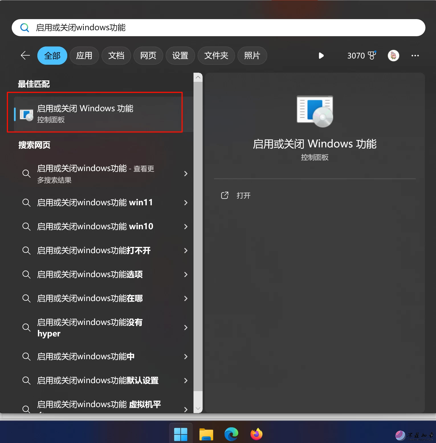Expand chevron for 默认设置 suggestion
Image resolution: width=436 pixels, height=443 pixels.
186,381
